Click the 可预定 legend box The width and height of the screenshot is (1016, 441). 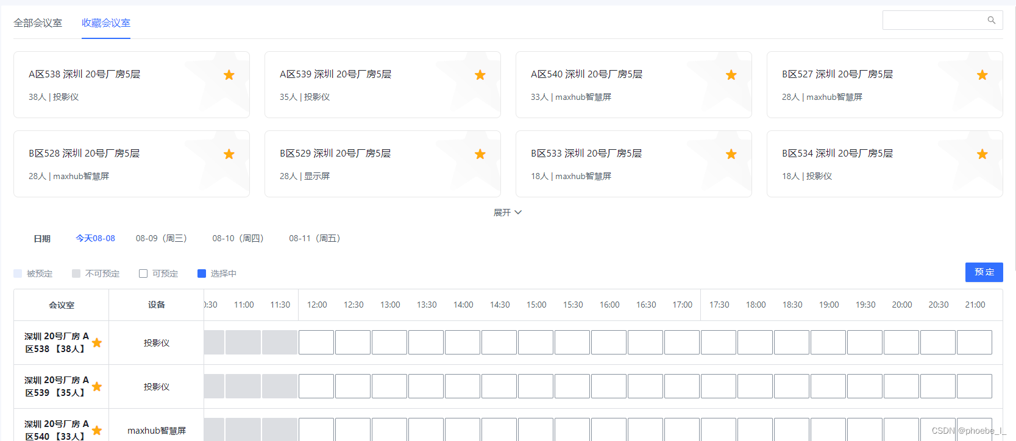pos(143,273)
